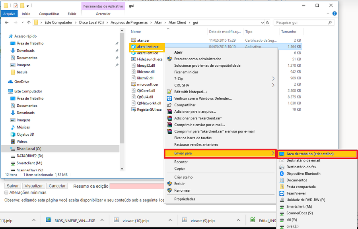Sort files by the Nome column header
This screenshot has height=229, width=358.
point(136,32)
